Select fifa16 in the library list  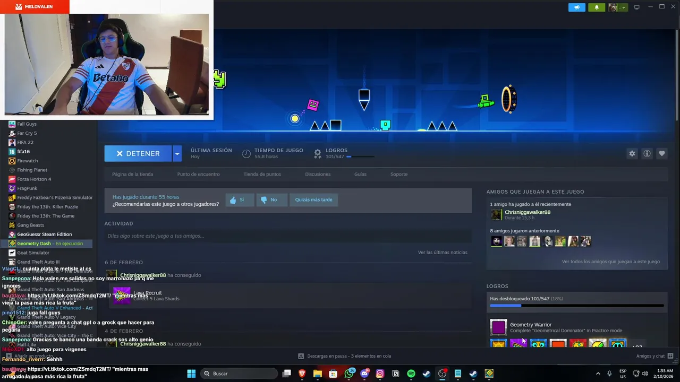click(x=23, y=152)
